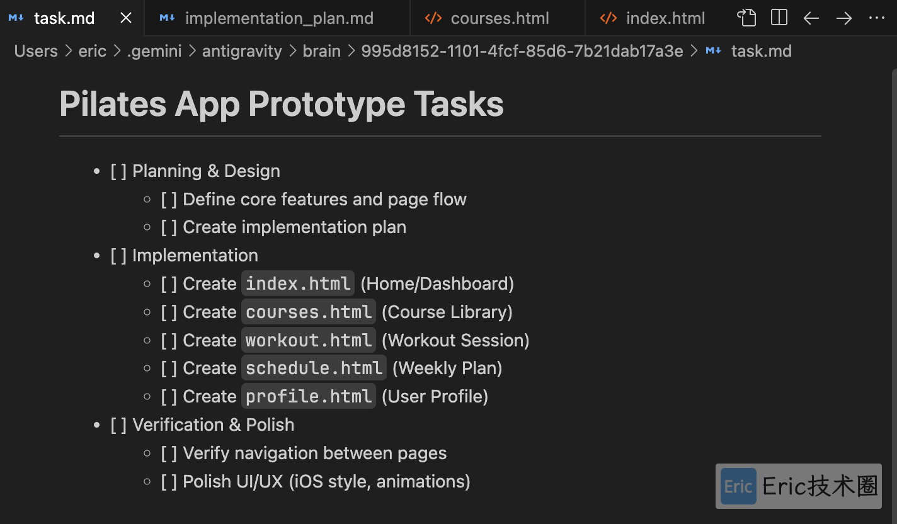
Task: Click the workout.html inline code text
Action: pyautogui.click(x=309, y=341)
